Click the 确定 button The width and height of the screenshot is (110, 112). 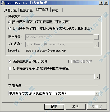54,107
